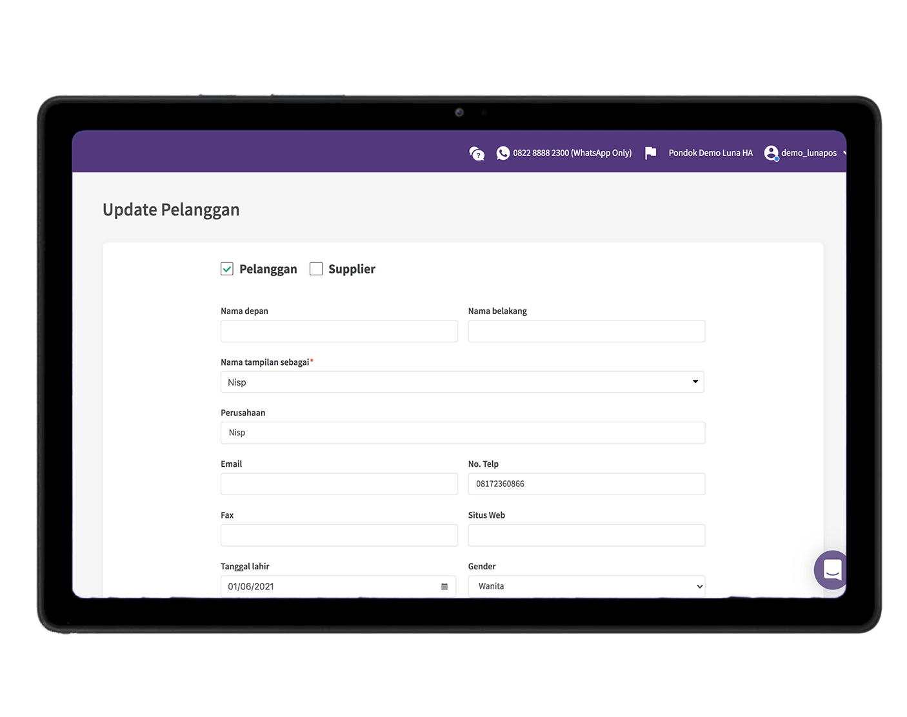The width and height of the screenshot is (907, 717).
Task: Open the live chat widget bubble
Action: 831,570
